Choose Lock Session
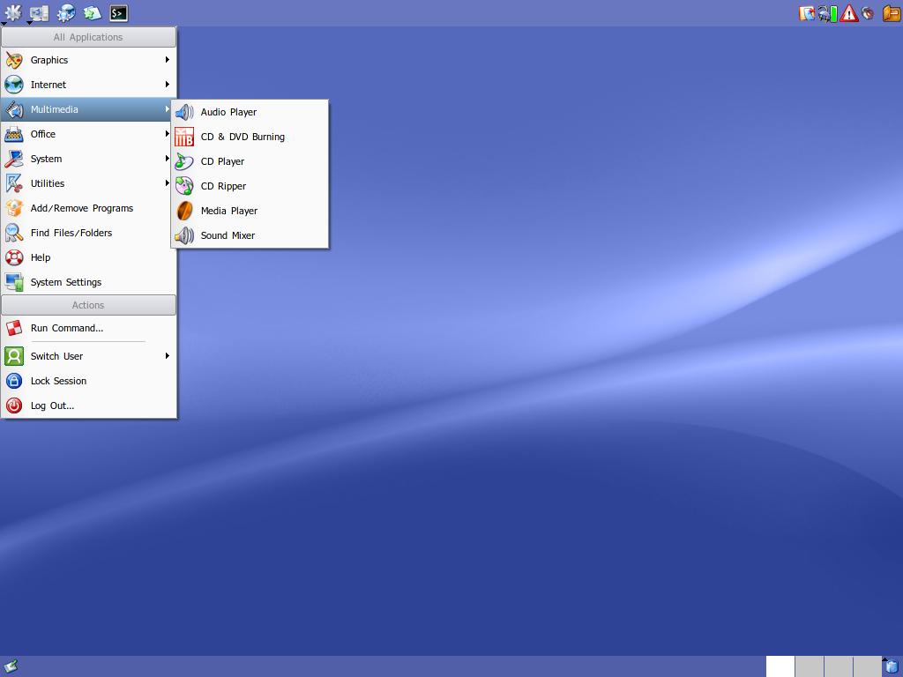The image size is (903, 677). click(58, 381)
